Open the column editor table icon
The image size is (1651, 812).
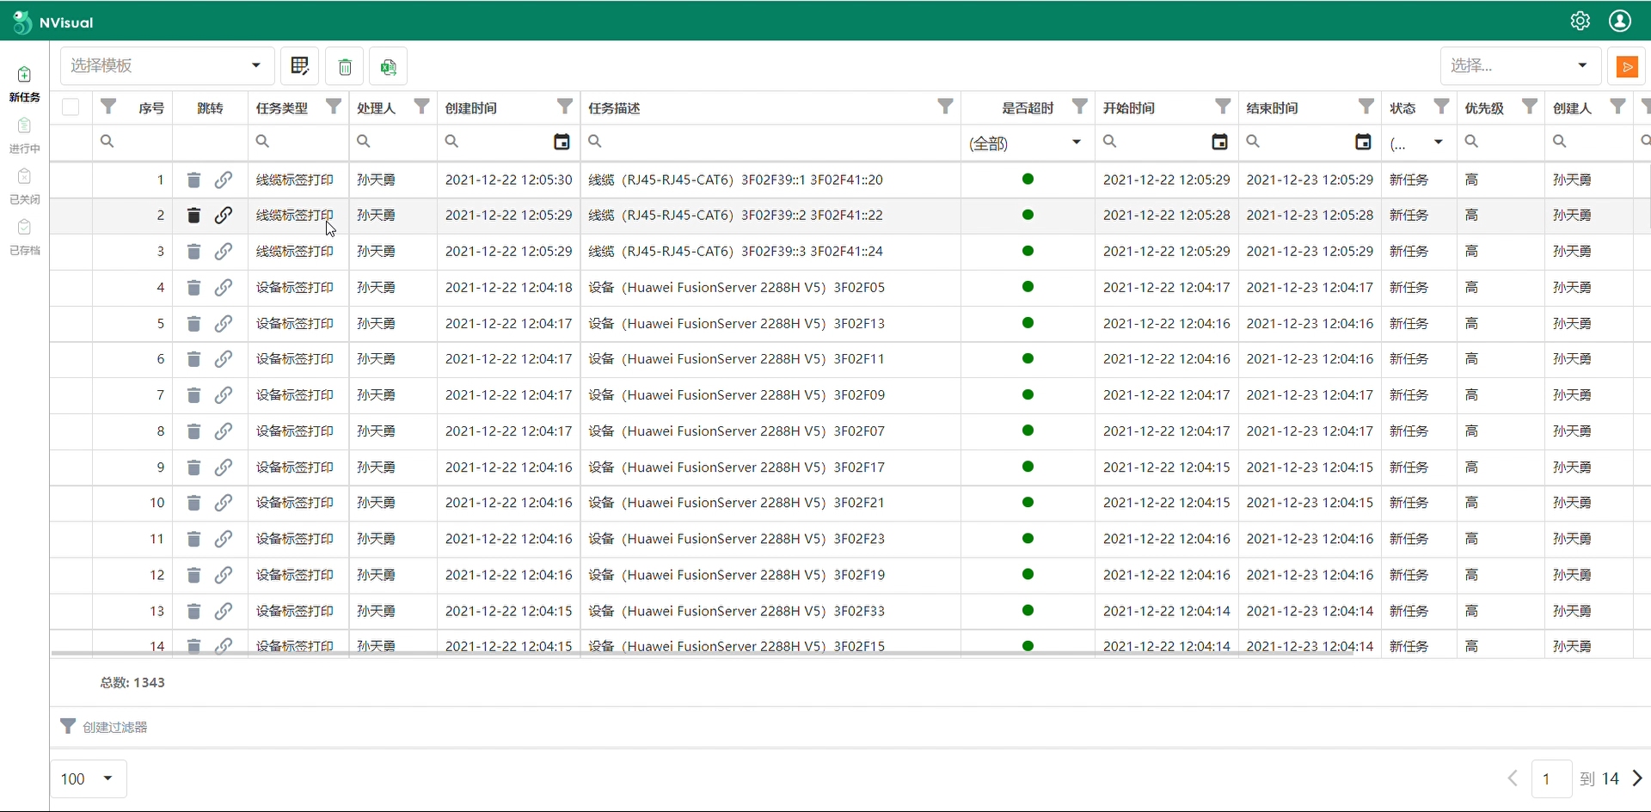click(300, 66)
